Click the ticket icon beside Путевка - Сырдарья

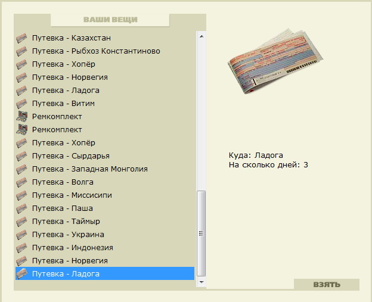tap(21, 156)
